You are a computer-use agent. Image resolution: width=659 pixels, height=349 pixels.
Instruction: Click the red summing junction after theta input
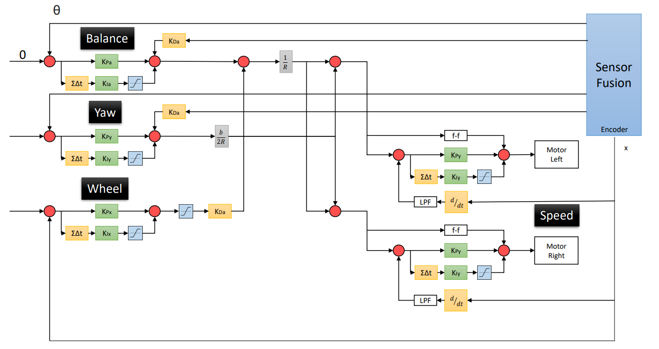click(49, 61)
